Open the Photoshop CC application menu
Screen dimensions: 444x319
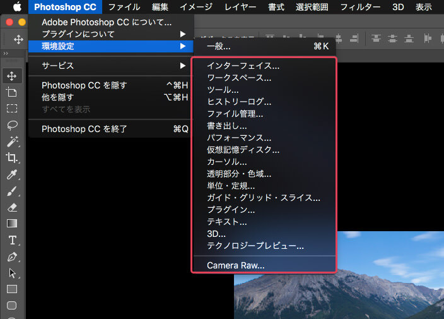coord(65,7)
